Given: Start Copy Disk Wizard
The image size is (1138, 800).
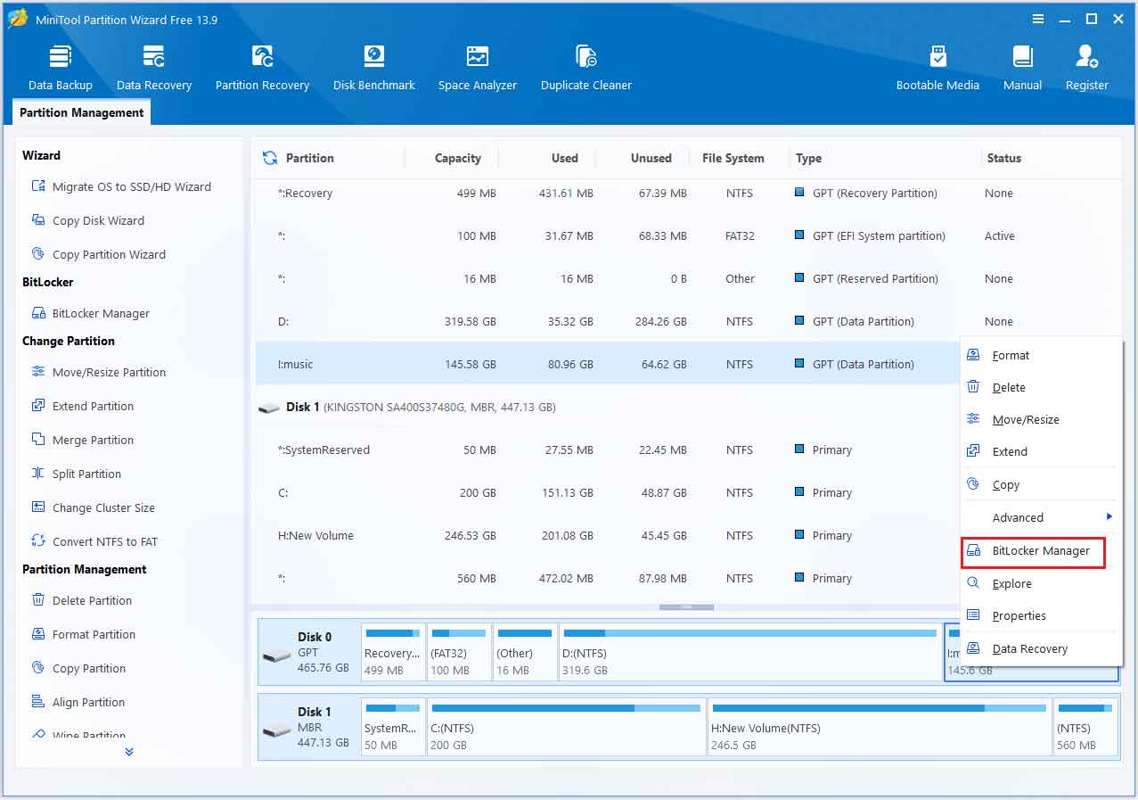Looking at the screenshot, I should (88, 220).
